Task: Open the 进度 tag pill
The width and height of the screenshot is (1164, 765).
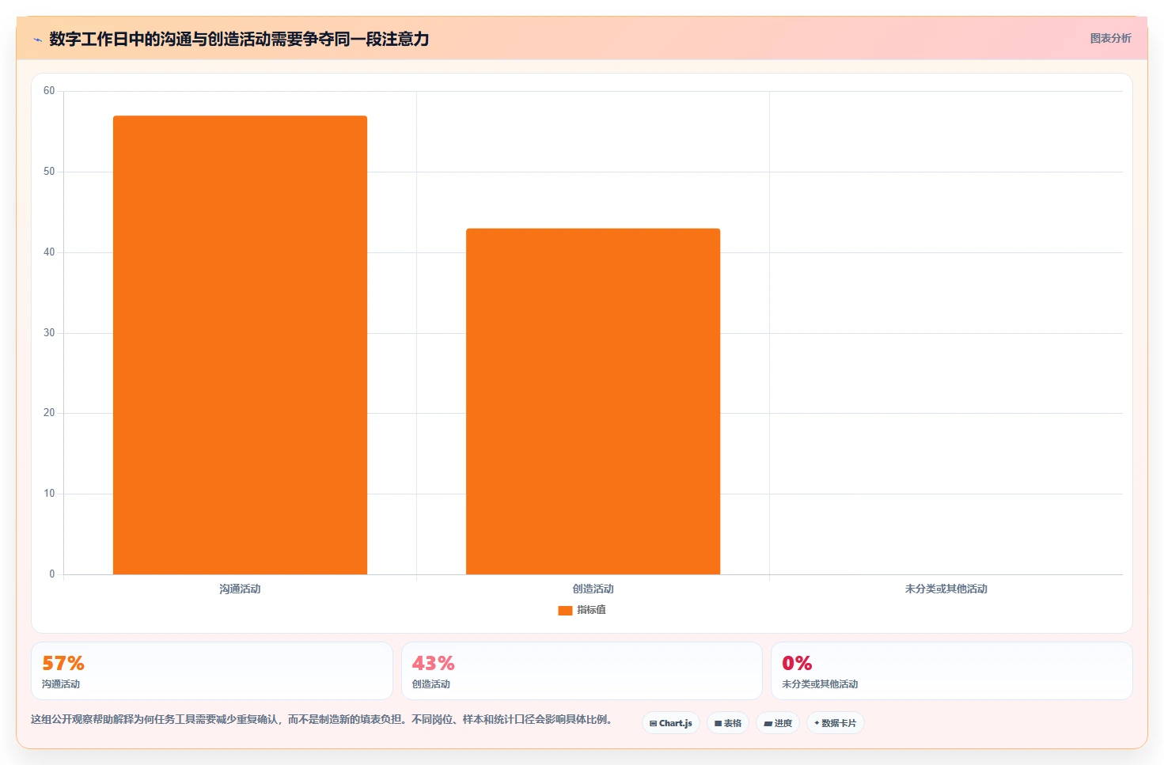Action: [x=778, y=723]
